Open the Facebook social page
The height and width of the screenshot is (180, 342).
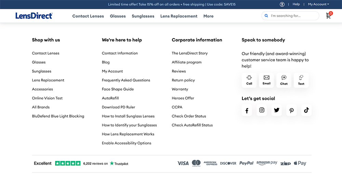pyautogui.click(x=247, y=110)
